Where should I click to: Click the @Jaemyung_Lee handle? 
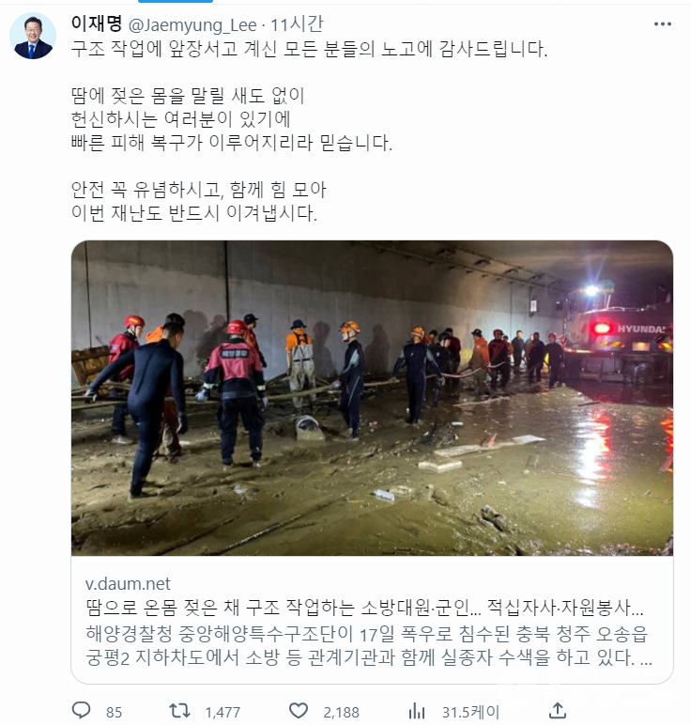192,25
